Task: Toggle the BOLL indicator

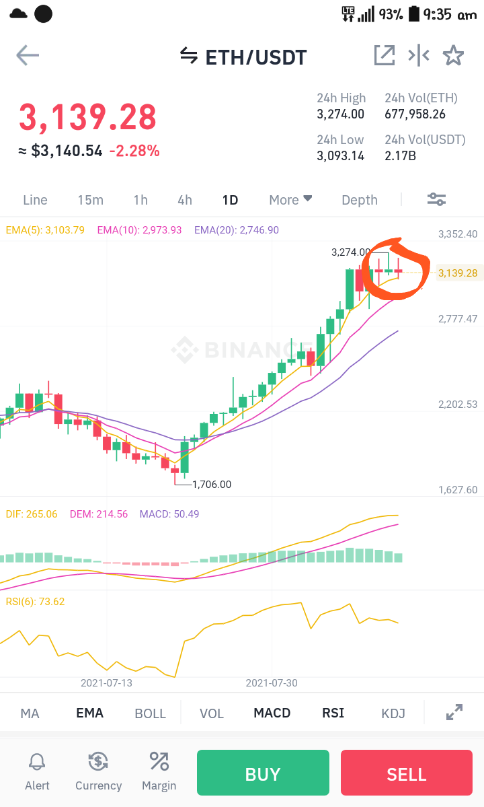Action: [x=150, y=713]
